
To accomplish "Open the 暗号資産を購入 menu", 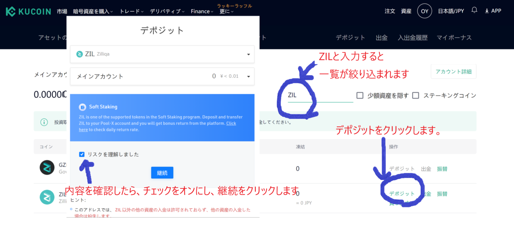I will (93, 11).
